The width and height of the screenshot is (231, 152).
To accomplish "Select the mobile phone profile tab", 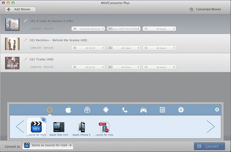I will coord(125,110).
